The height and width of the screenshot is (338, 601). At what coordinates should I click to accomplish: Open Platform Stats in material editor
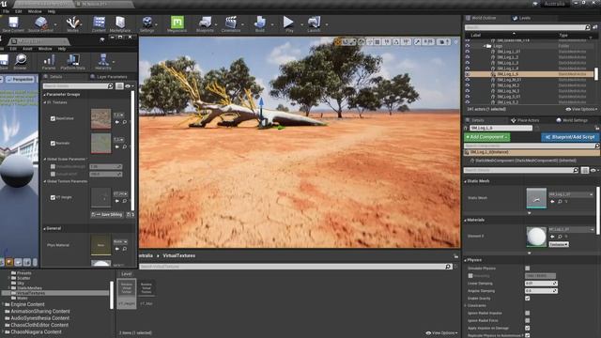click(x=73, y=62)
